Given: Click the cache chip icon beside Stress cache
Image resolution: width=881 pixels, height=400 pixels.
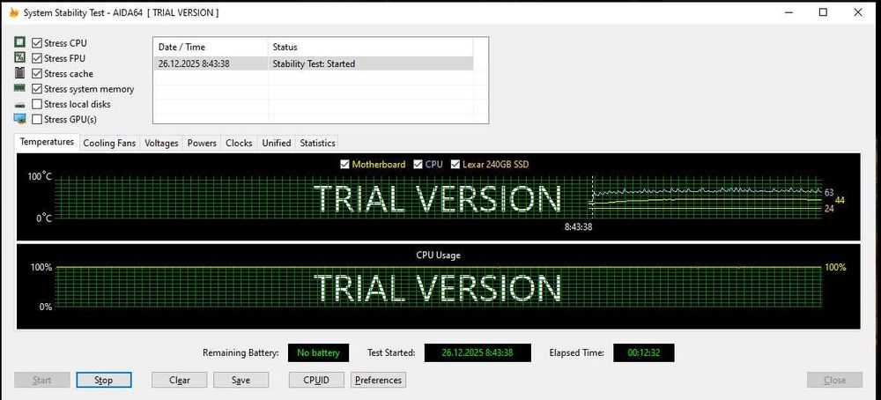Looking at the screenshot, I should (x=19, y=73).
